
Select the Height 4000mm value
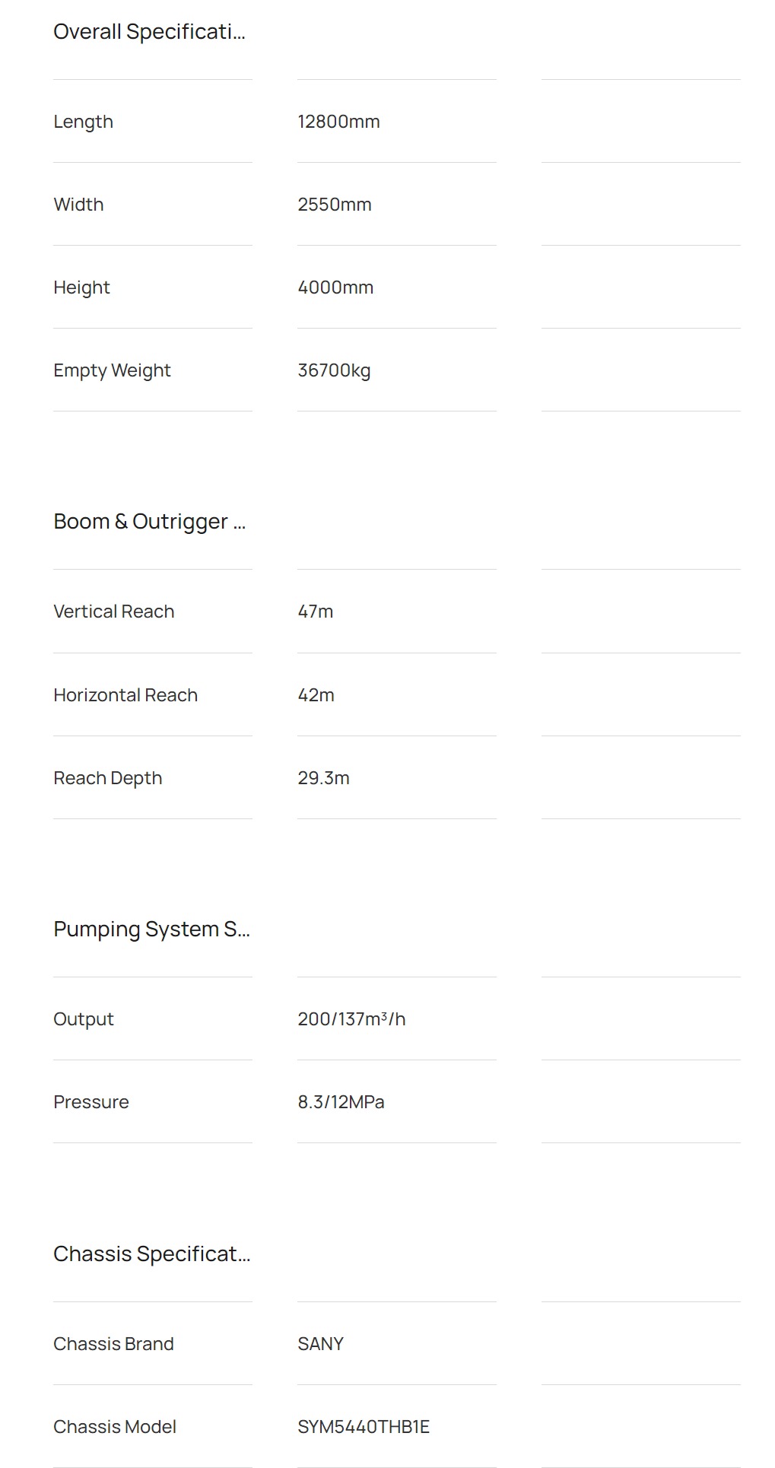click(x=335, y=288)
